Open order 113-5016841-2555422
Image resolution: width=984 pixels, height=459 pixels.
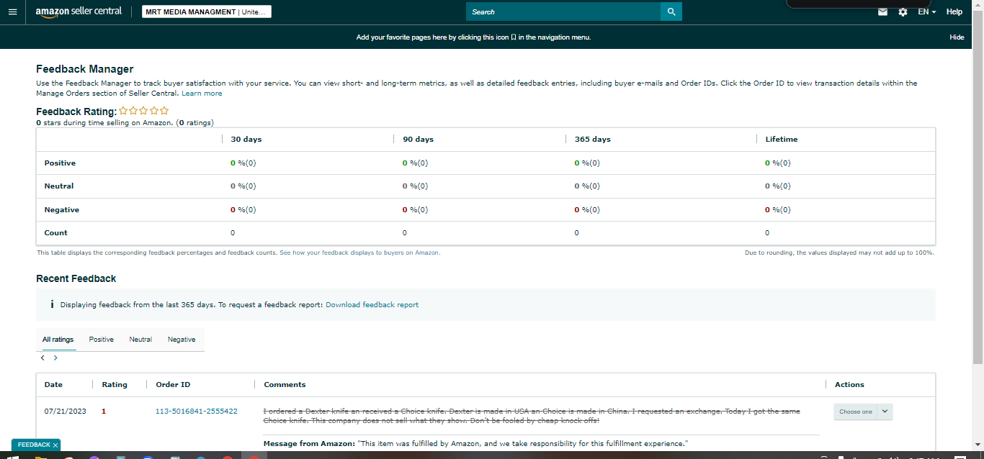tap(197, 412)
